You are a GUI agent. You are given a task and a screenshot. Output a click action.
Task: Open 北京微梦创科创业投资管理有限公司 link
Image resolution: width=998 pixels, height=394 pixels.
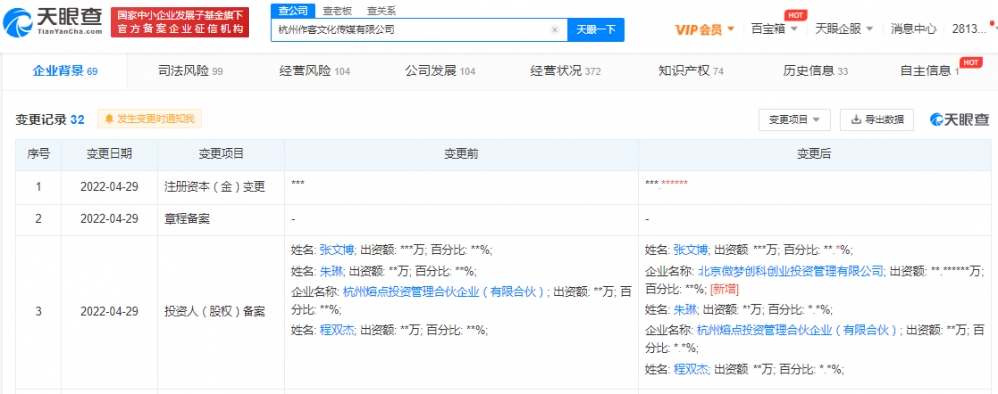790,271
